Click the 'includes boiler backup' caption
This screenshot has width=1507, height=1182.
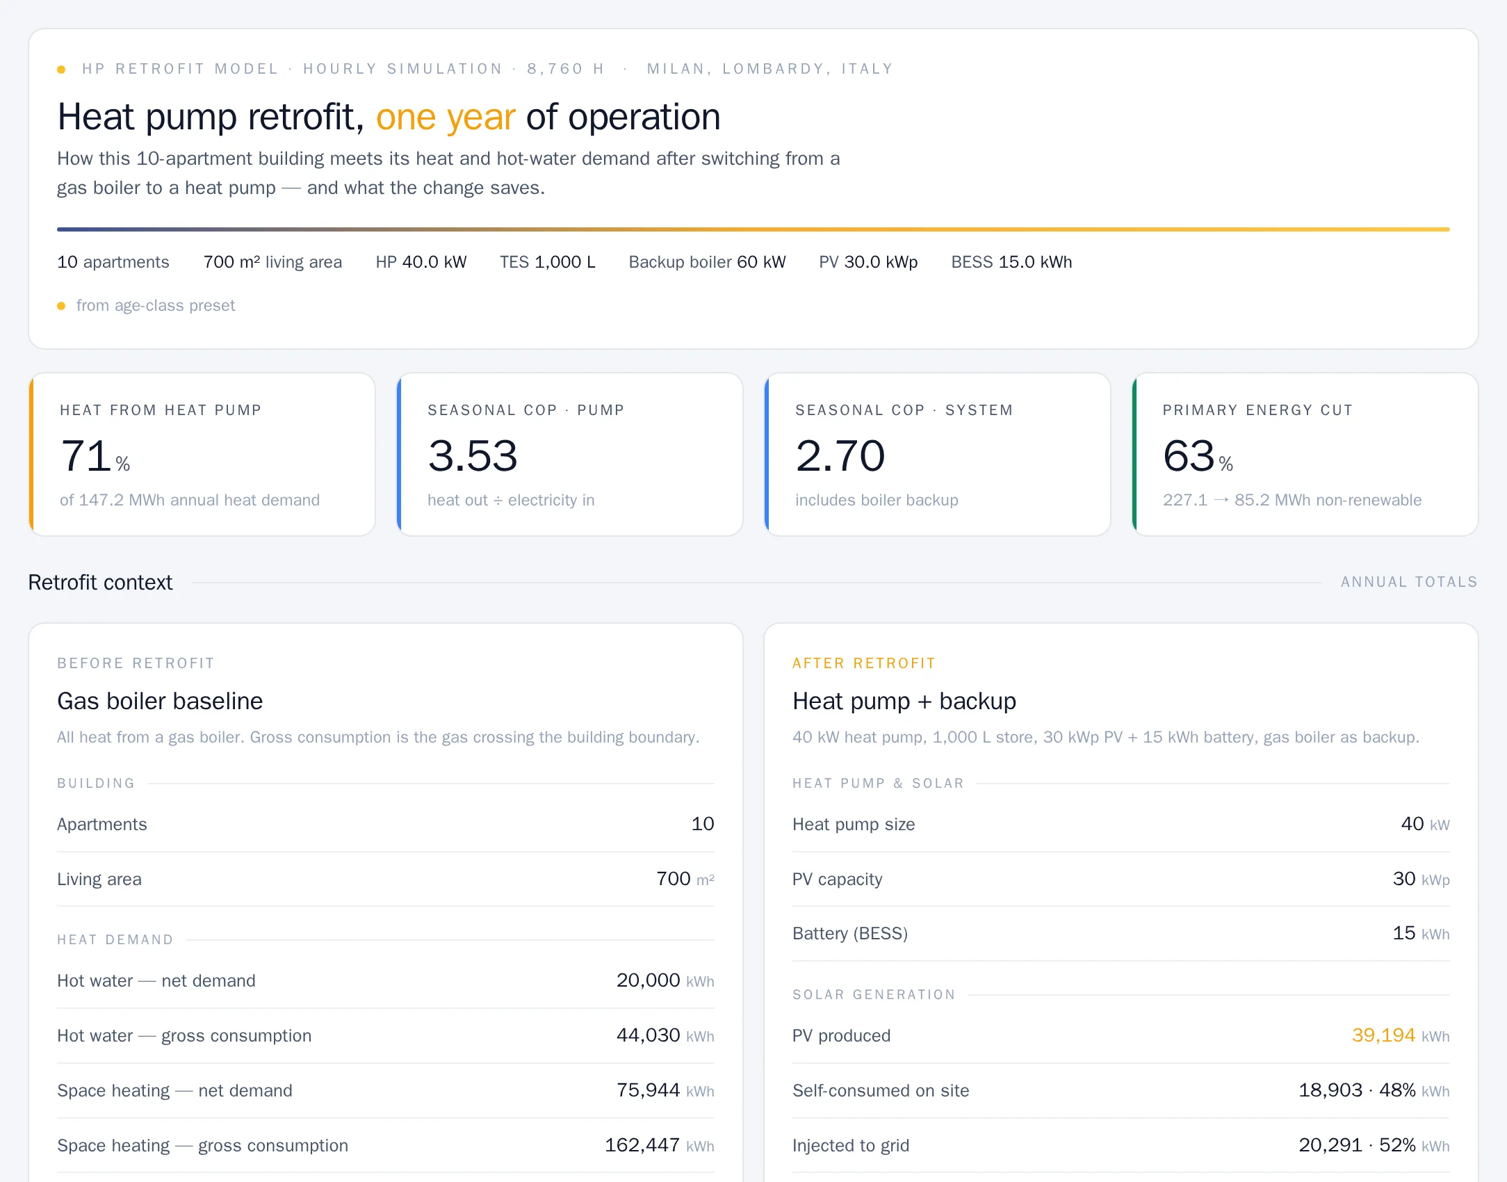click(x=877, y=500)
